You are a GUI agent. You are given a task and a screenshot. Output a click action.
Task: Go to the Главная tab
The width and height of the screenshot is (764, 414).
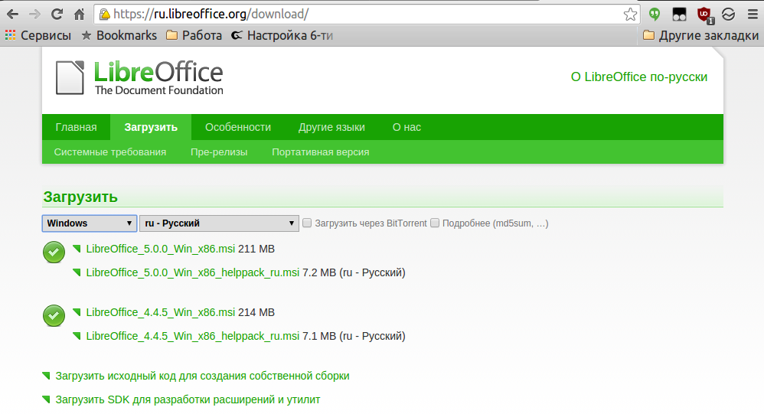pos(76,127)
